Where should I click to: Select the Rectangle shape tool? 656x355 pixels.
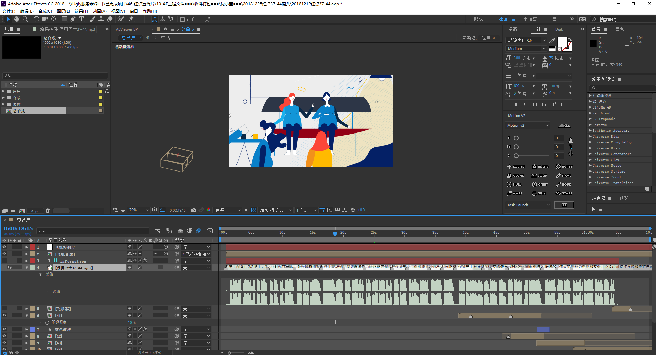tap(64, 19)
